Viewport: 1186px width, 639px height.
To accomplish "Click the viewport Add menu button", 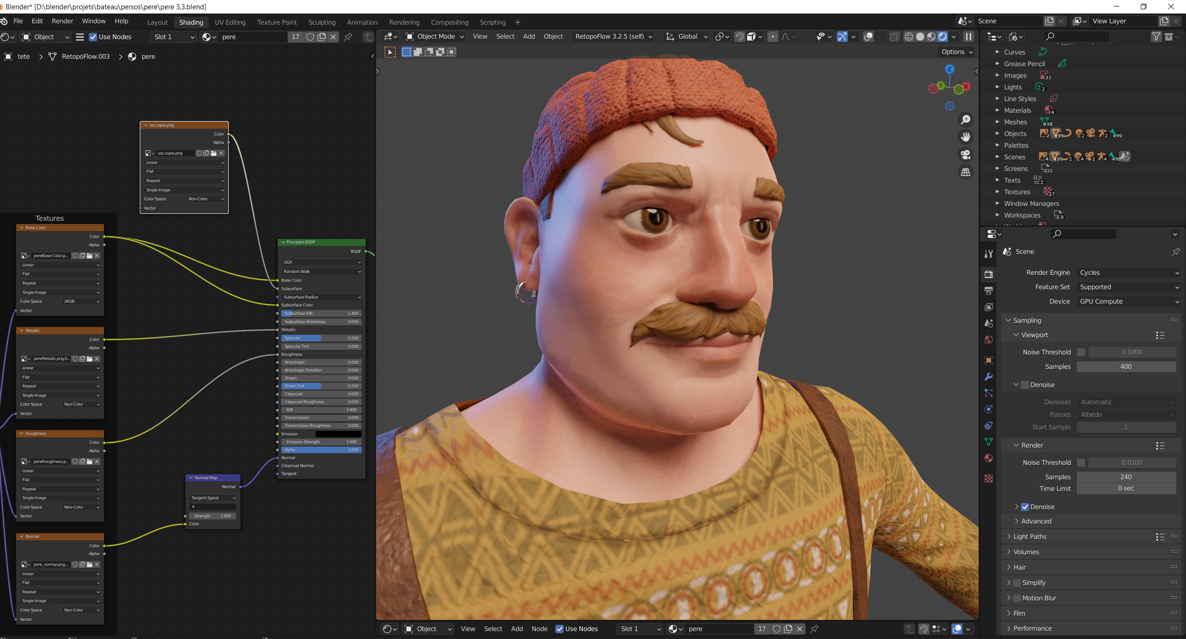I will point(529,36).
